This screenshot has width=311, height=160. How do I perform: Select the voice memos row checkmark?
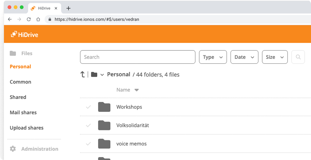[88, 144]
